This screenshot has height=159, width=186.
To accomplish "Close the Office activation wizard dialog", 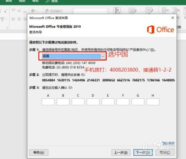I will coord(173,18).
